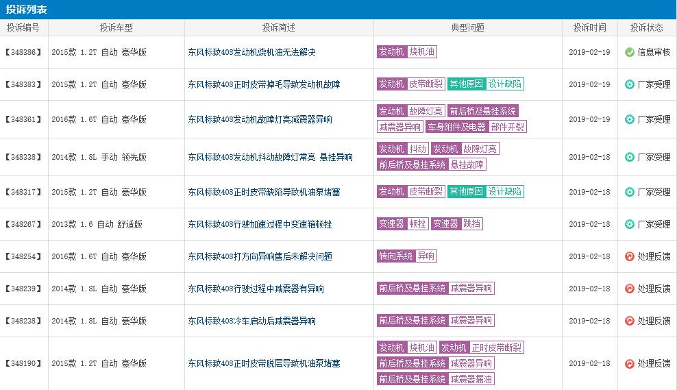Click the date 2019-02-19 in row 348361
The height and width of the screenshot is (390, 677).
coord(589,120)
